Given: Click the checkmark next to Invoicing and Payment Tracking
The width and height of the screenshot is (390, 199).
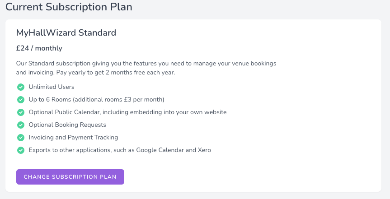Looking at the screenshot, I should pos(21,138).
